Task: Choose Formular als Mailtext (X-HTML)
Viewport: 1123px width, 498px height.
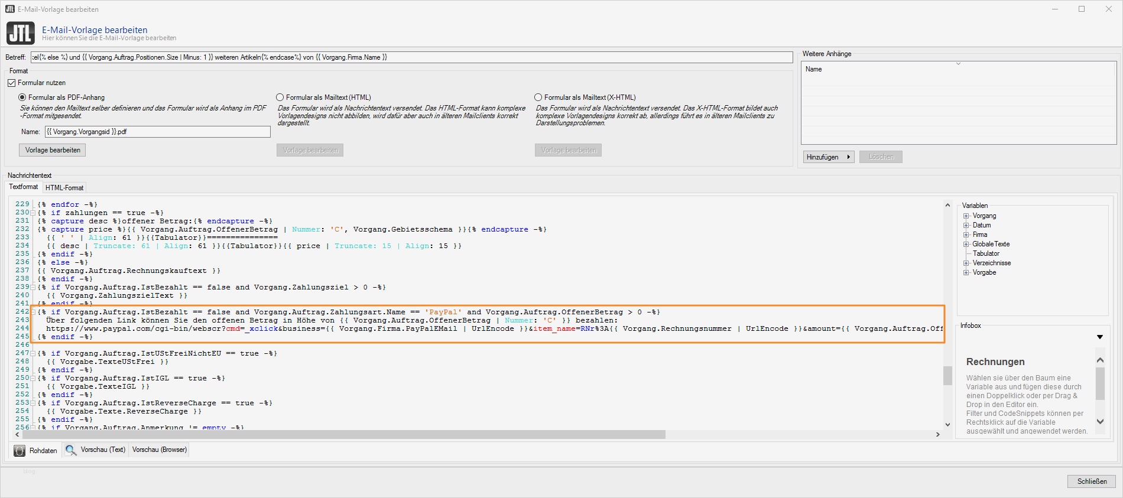Action: (x=538, y=97)
